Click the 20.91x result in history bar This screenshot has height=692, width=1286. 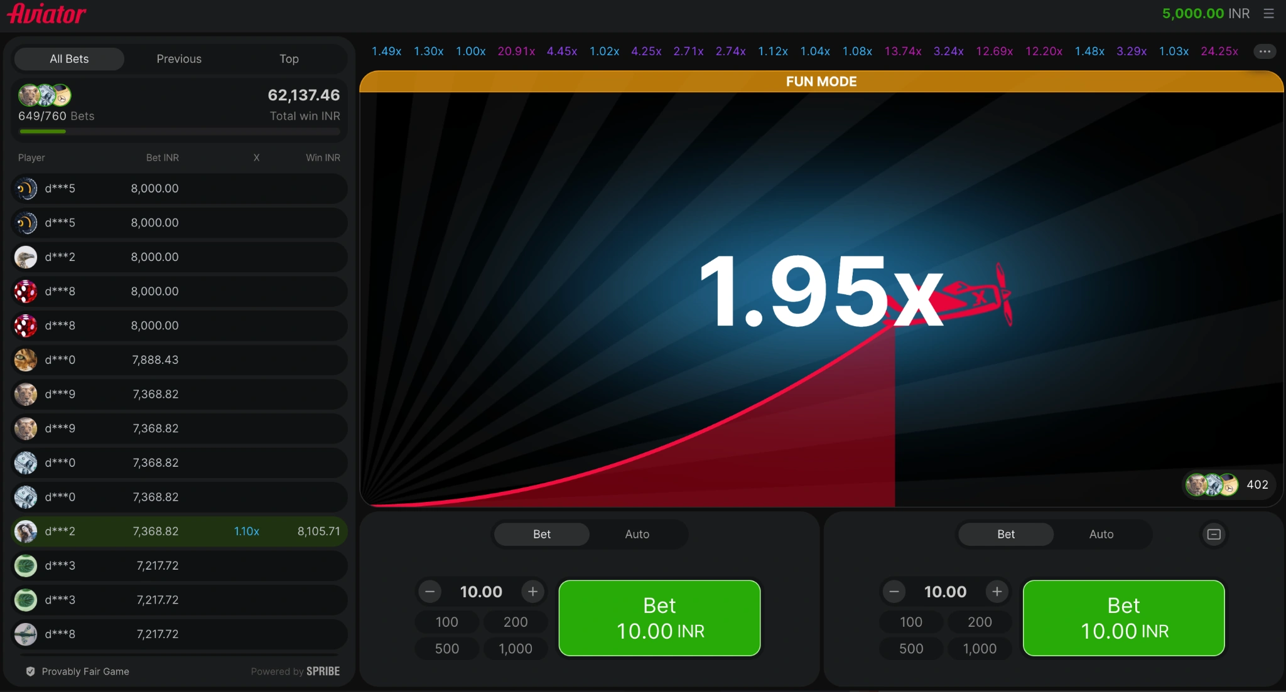pyautogui.click(x=516, y=51)
